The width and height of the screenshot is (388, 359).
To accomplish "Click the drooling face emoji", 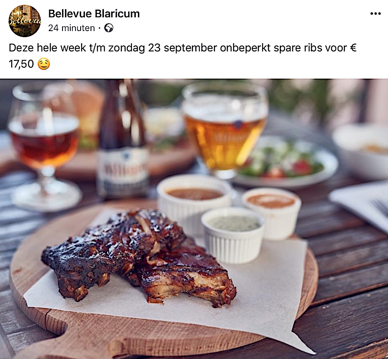I will [x=44, y=64].
